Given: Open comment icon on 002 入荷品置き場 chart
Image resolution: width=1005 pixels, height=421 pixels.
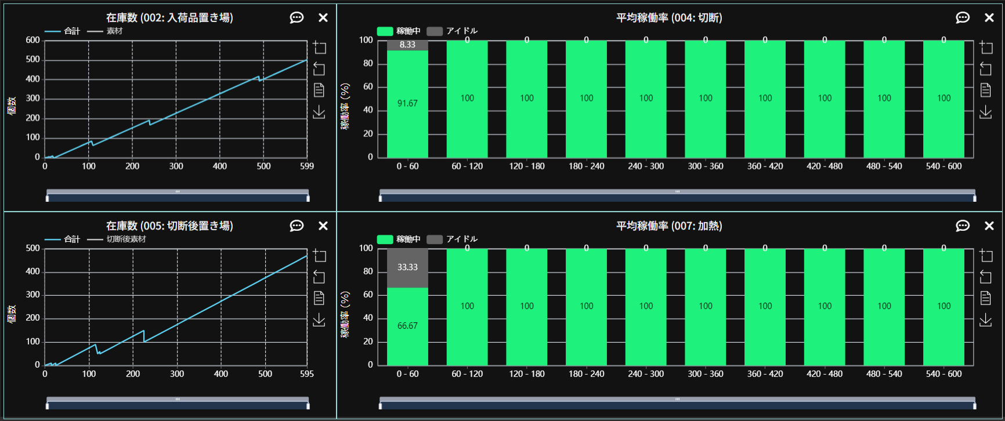Looking at the screenshot, I should (297, 17).
